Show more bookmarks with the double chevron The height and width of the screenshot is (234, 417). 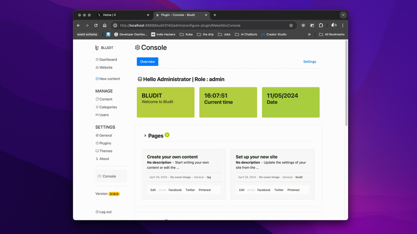[x=309, y=34]
